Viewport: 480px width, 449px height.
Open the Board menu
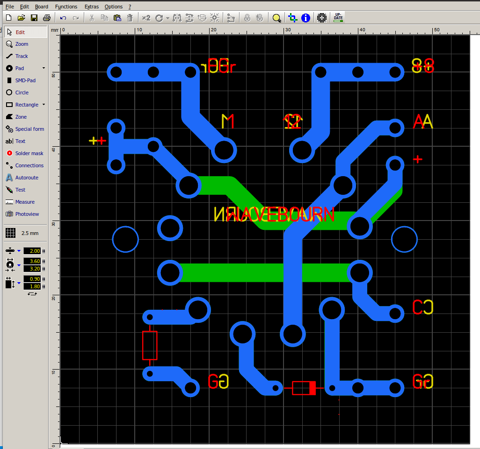pyautogui.click(x=42, y=7)
